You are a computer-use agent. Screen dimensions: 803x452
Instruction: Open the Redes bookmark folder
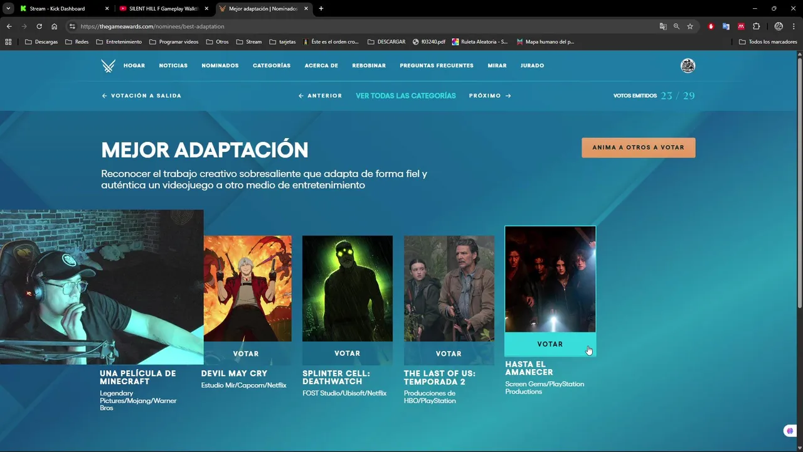tap(77, 42)
